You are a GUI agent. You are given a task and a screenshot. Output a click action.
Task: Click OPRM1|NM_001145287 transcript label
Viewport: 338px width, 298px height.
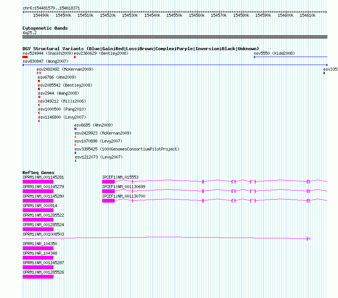click(x=43, y=263)
